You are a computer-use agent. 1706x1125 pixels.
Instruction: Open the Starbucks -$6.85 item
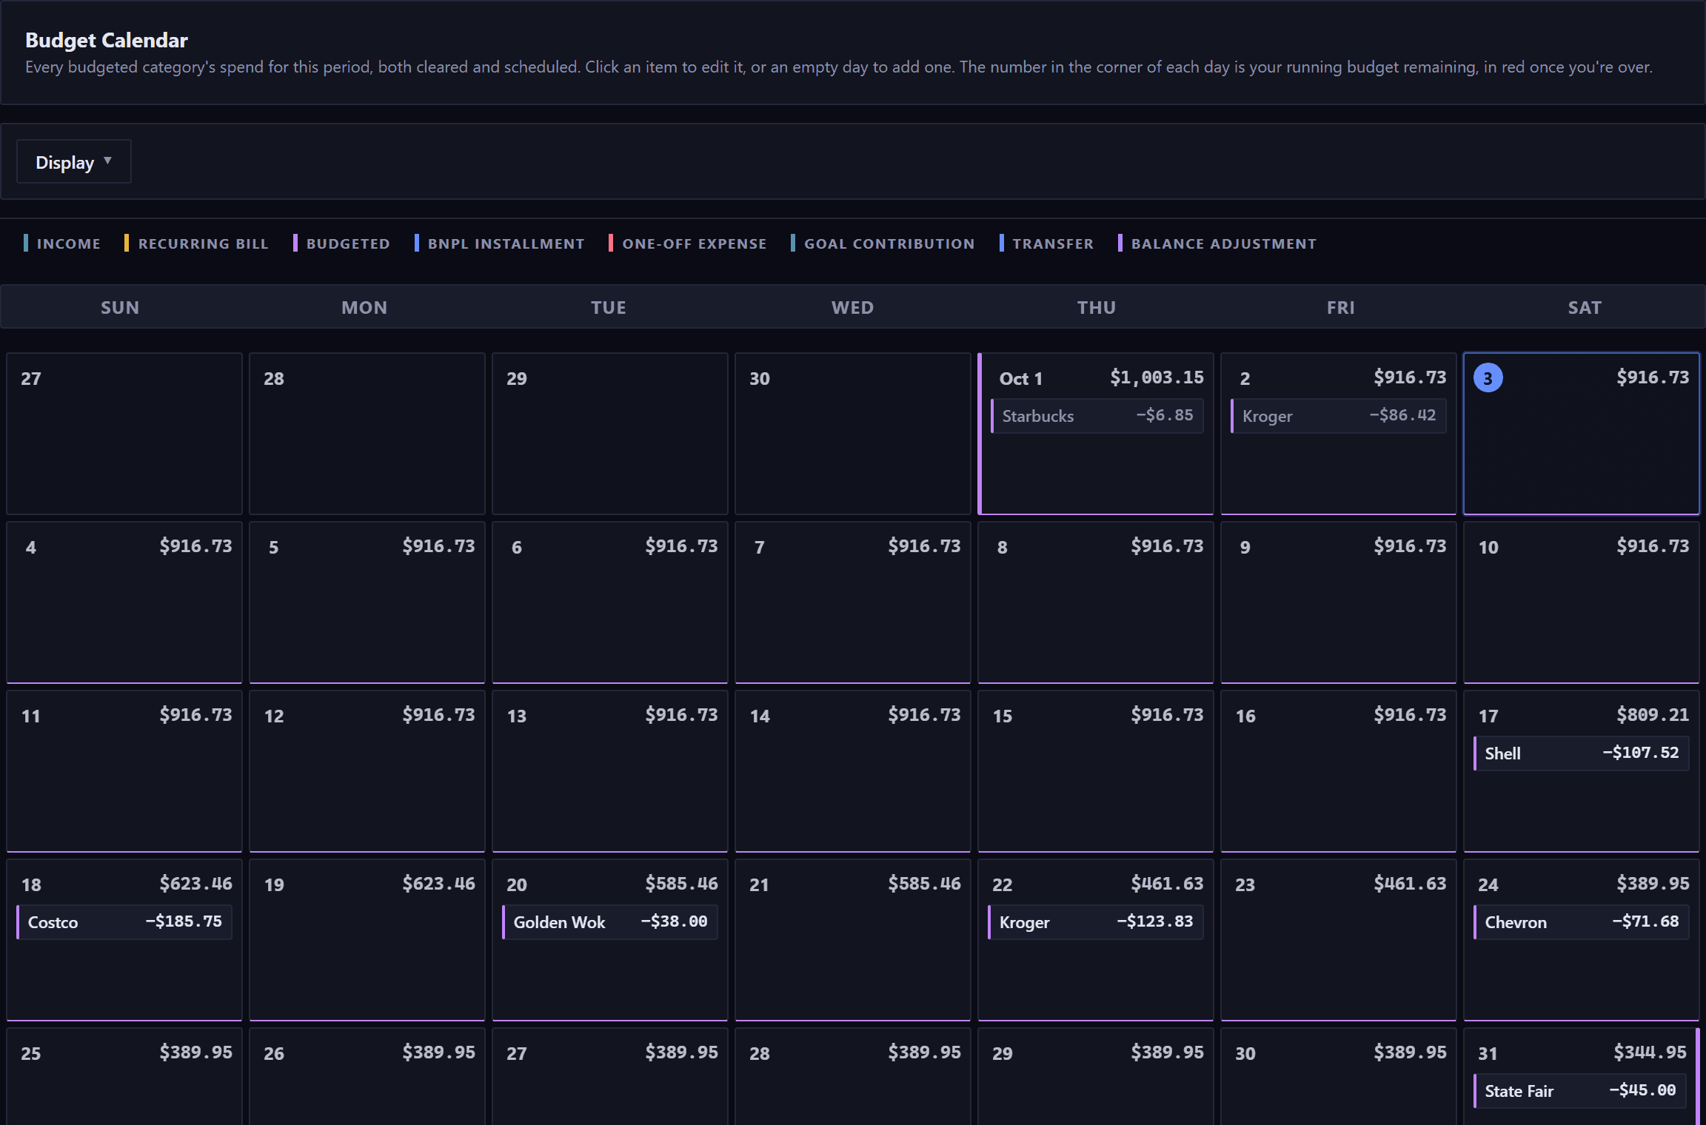coord(1097,416)
